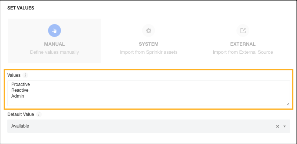Pick the External source arrow icon
Viewport: 297px width, 144px height.
point(243,31)
